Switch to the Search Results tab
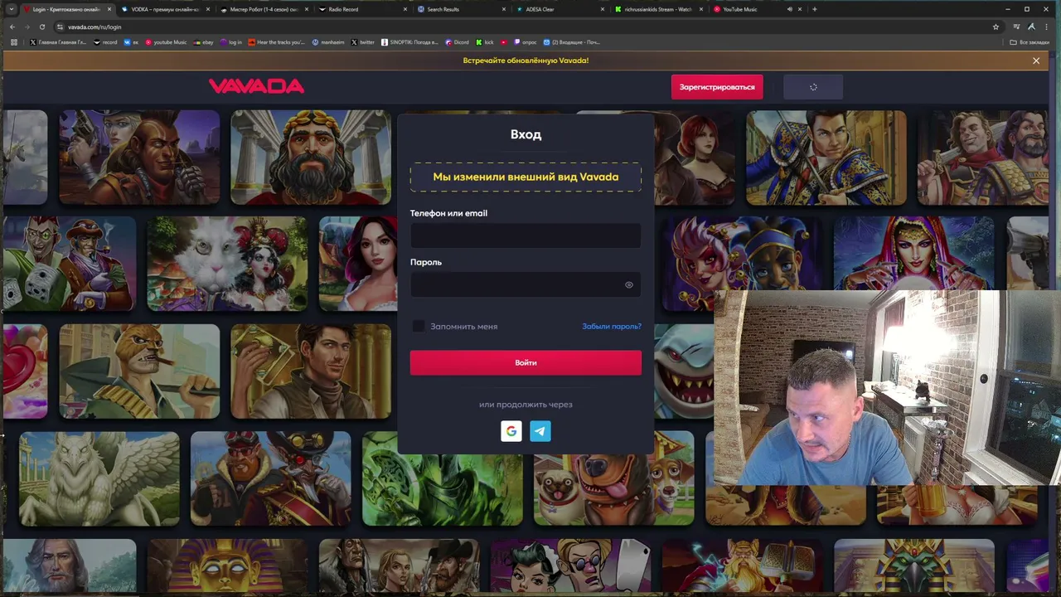 459,9
